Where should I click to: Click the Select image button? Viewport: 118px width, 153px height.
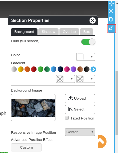tap(80, 110)
